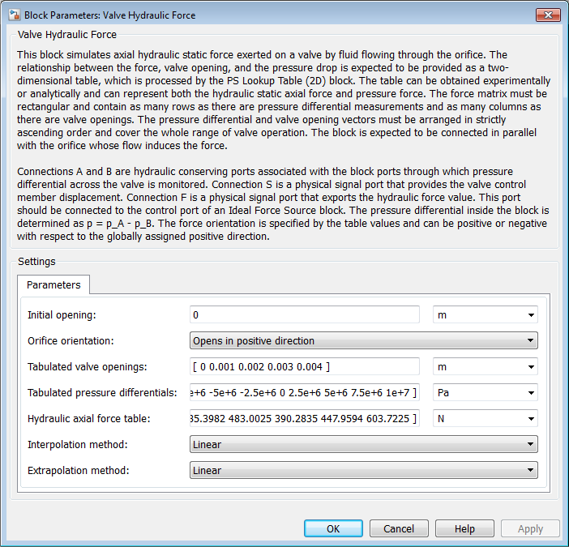This screenshot has height=547, width=569.
Task: Click the Initial opening value field
Action: coord(304,315)
